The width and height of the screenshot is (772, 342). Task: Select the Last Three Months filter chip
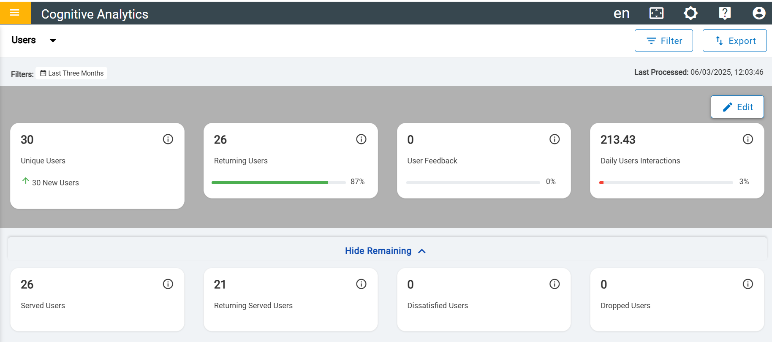click(x=71, y=73)
